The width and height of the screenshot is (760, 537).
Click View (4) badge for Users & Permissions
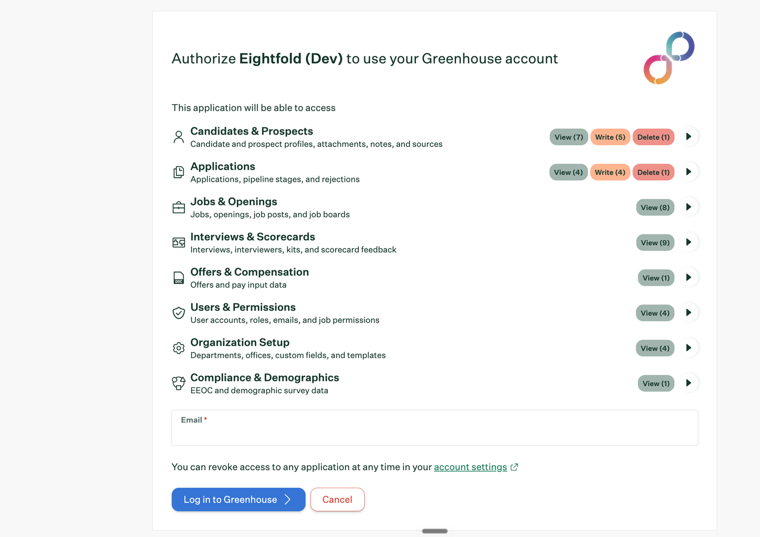[655, 314]
